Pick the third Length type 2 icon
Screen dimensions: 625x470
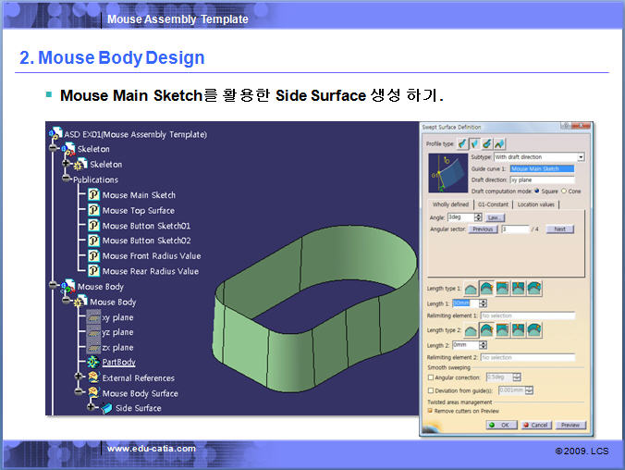502,330
